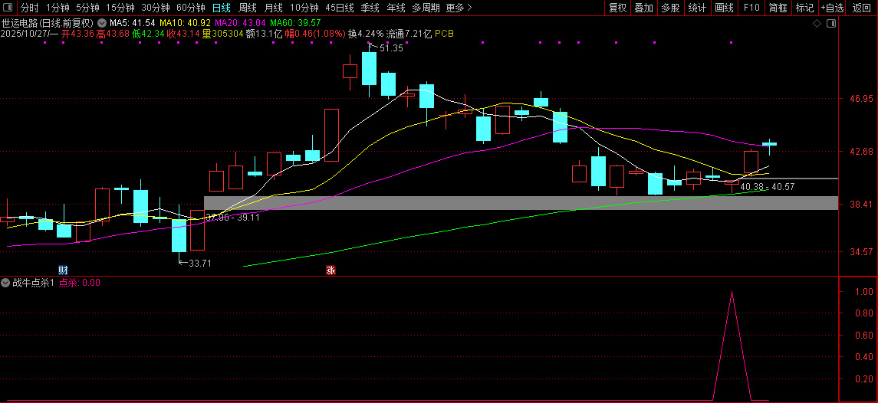
Task: Click the gray gap support zone band
Action: point(521,202)
